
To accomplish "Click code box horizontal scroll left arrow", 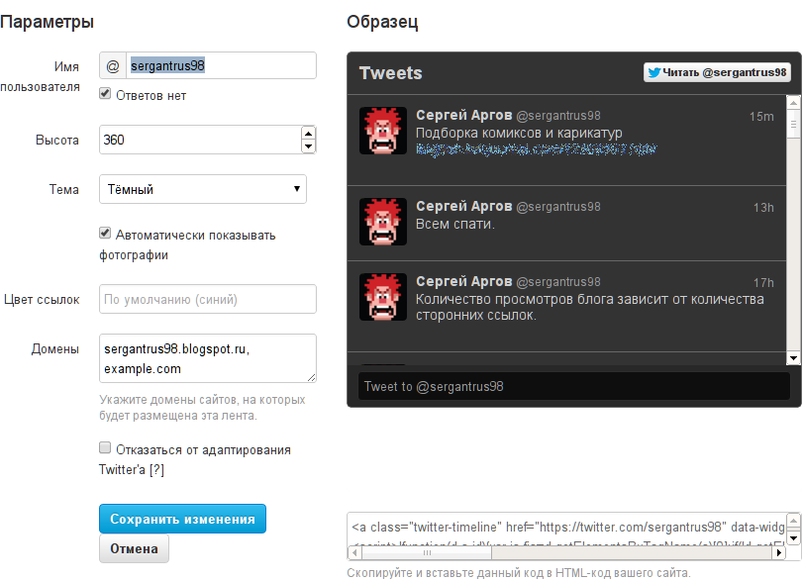I will (354, 553).
